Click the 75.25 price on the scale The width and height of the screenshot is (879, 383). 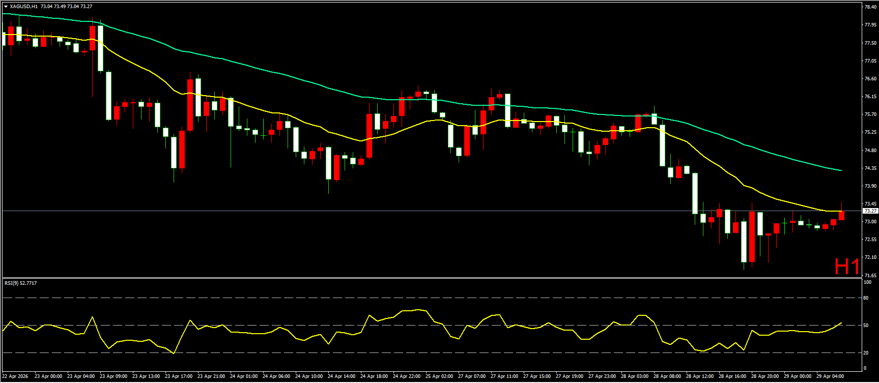coord(870,132)
